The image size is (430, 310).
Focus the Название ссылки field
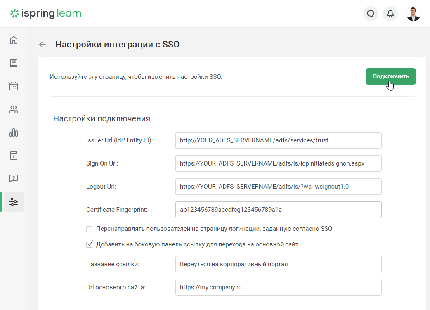279,264
